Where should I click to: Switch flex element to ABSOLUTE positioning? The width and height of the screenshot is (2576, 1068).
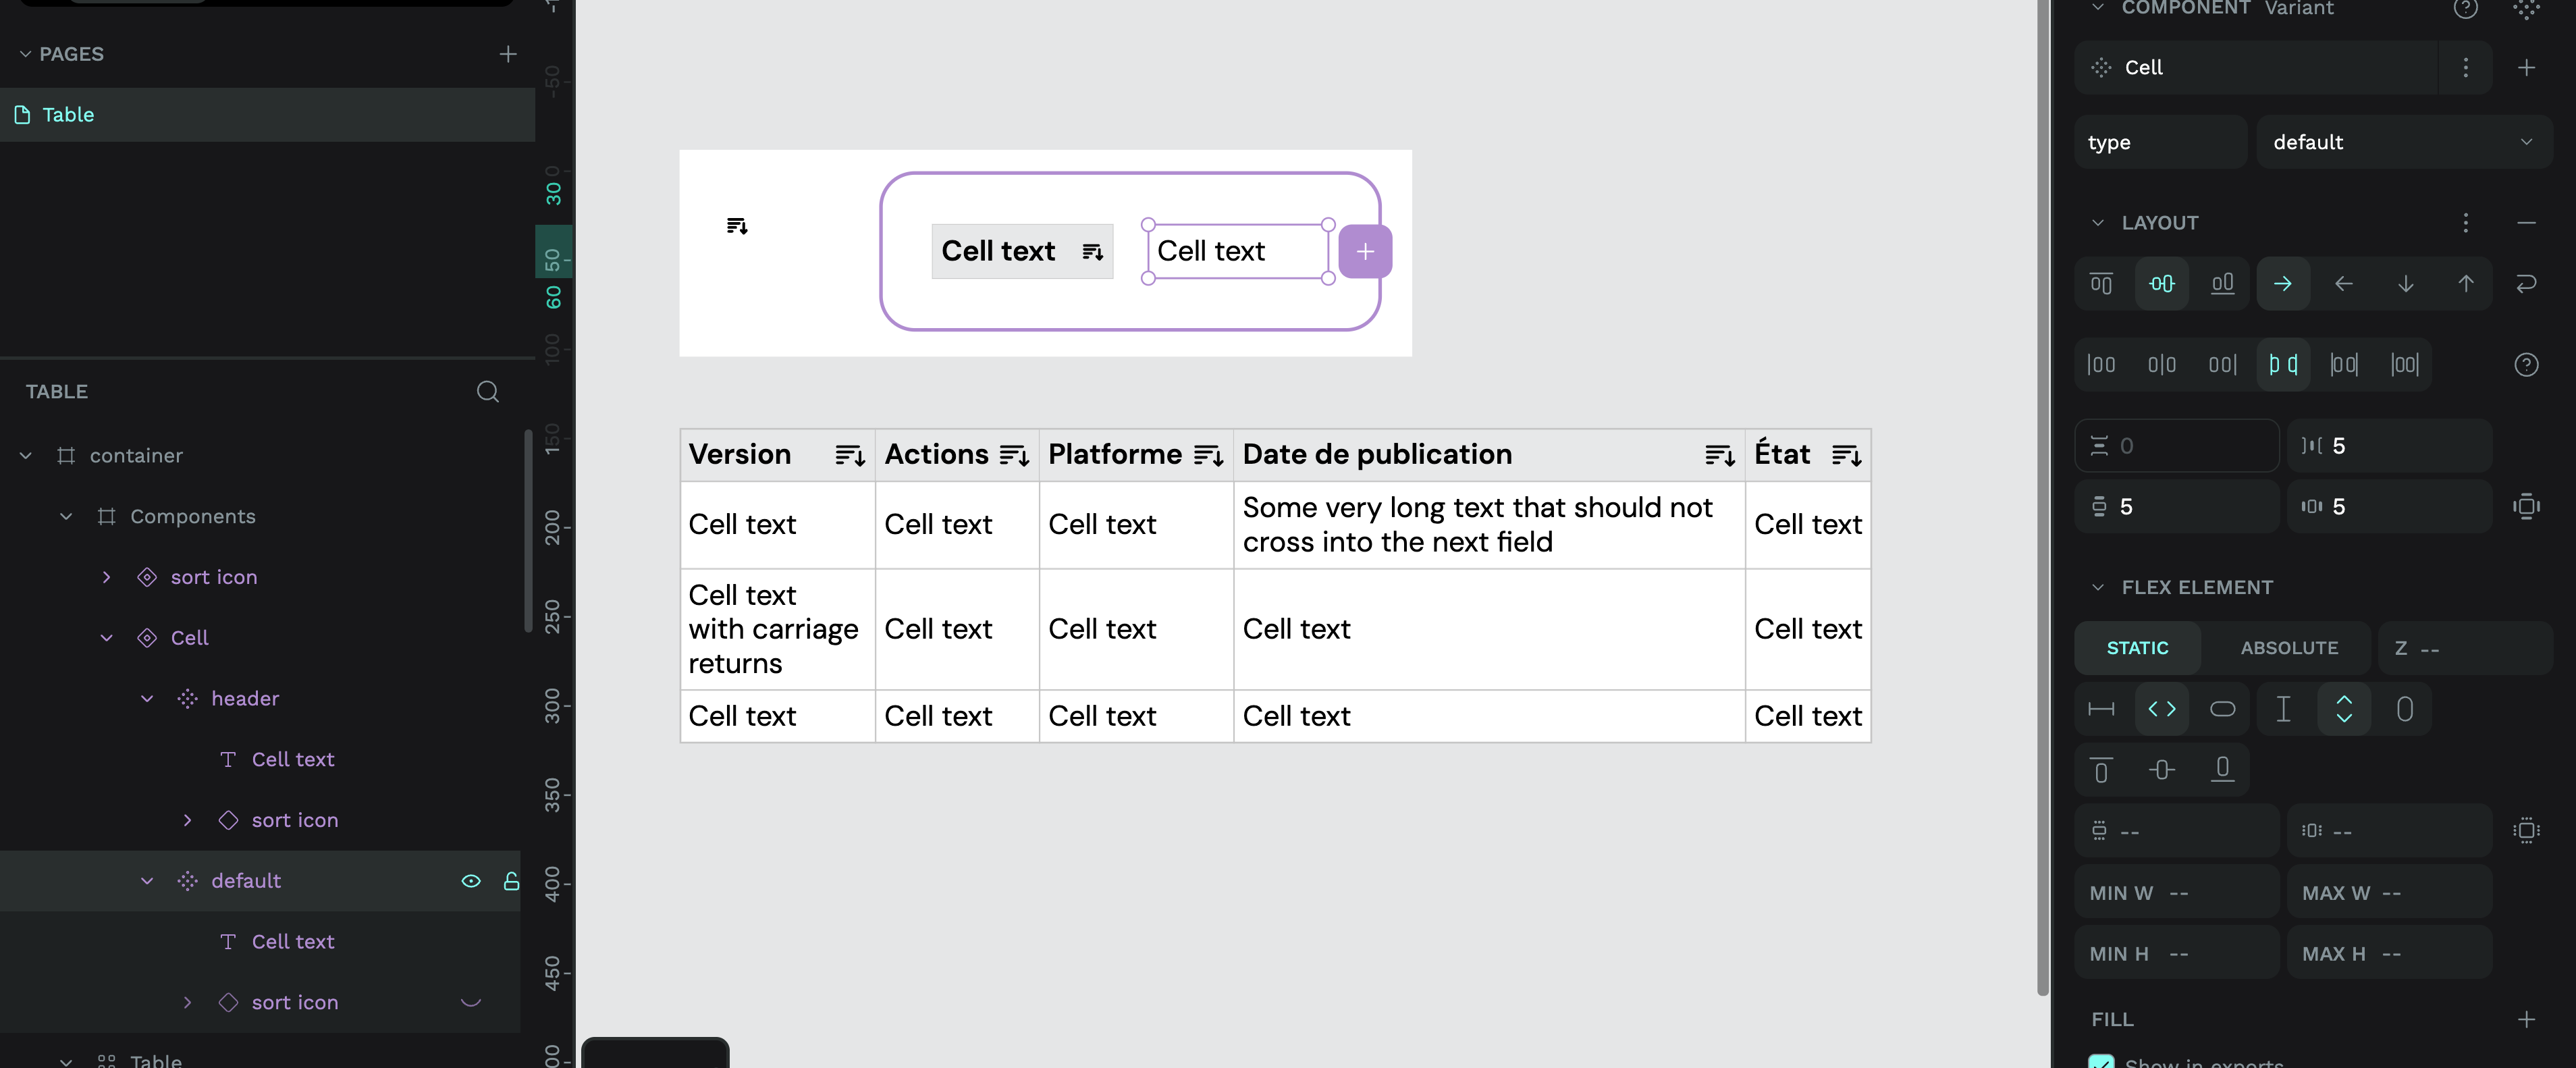pyautogui.click(x=2288, y=648)
